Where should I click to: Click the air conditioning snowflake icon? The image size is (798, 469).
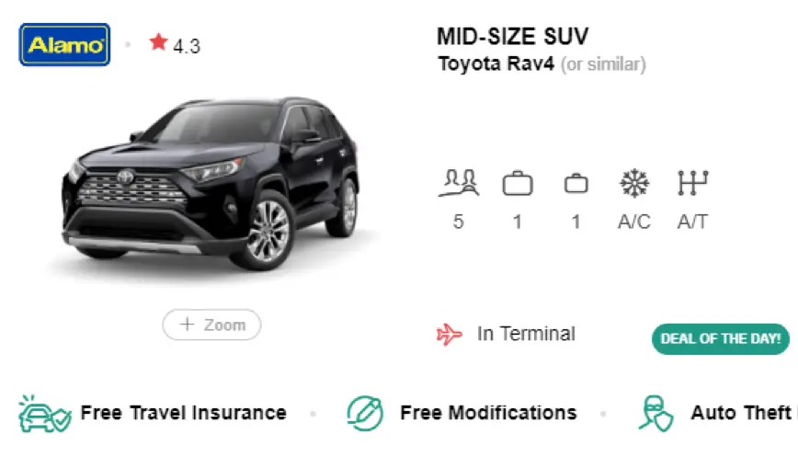point(634,183)
